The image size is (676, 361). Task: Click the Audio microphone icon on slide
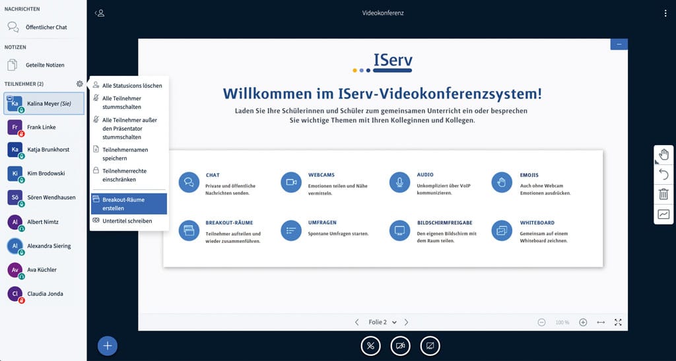point(399,182)
